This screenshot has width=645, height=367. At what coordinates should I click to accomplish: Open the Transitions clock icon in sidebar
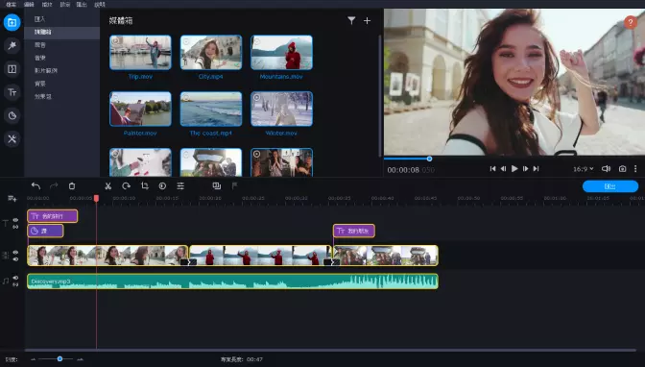pos(12,115)
